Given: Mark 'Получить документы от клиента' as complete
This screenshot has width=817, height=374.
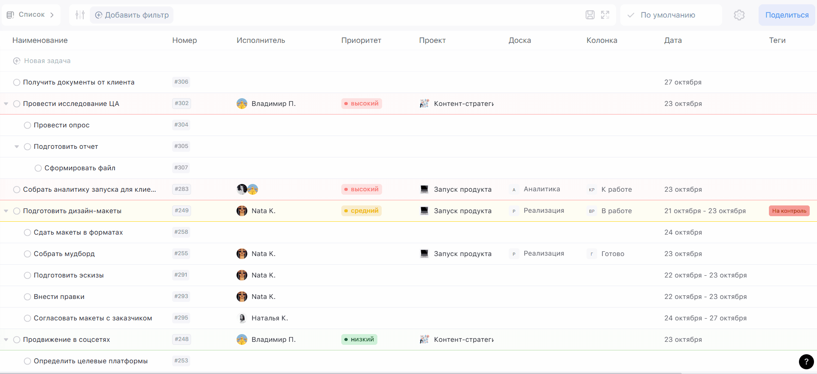Looking at the screenshot, I should click(x=17, y=82).
